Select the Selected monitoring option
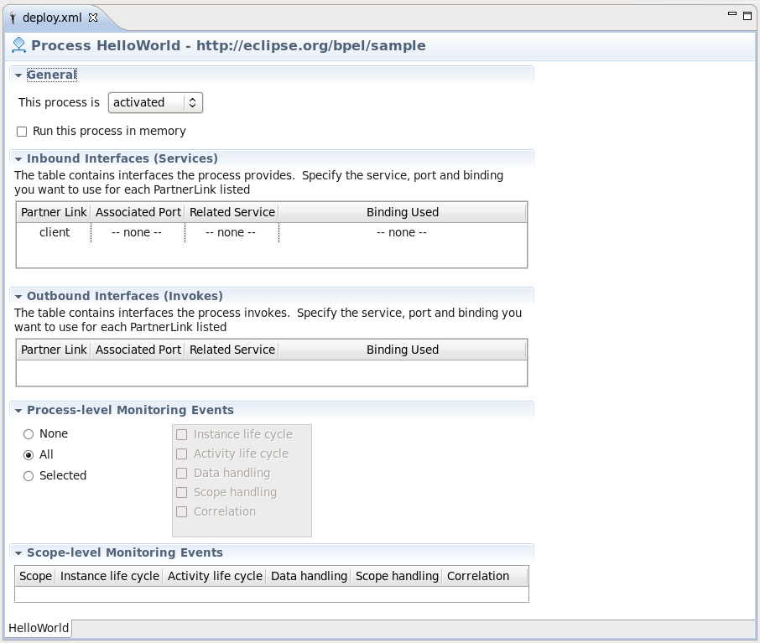Image resolution: width=760 pixels, height=643 pixels. point(28,475)
